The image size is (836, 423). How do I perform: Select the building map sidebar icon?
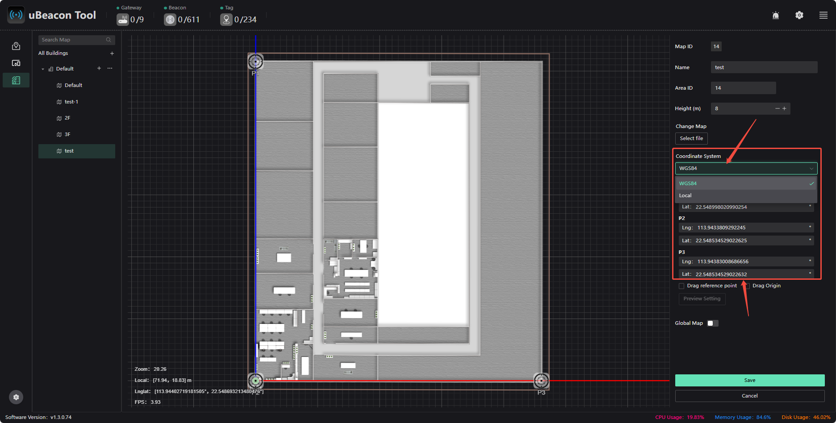click(x=16, y=80)
